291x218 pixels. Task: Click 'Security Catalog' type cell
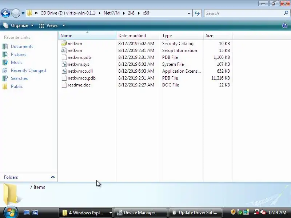pos(178,44)
